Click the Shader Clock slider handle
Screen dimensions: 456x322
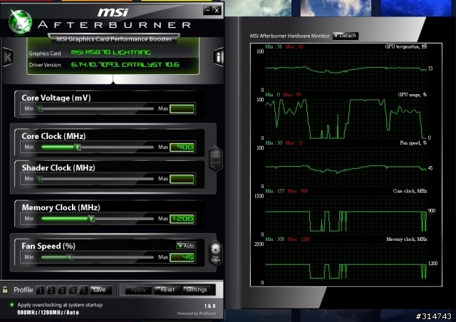tap(40, 179)
